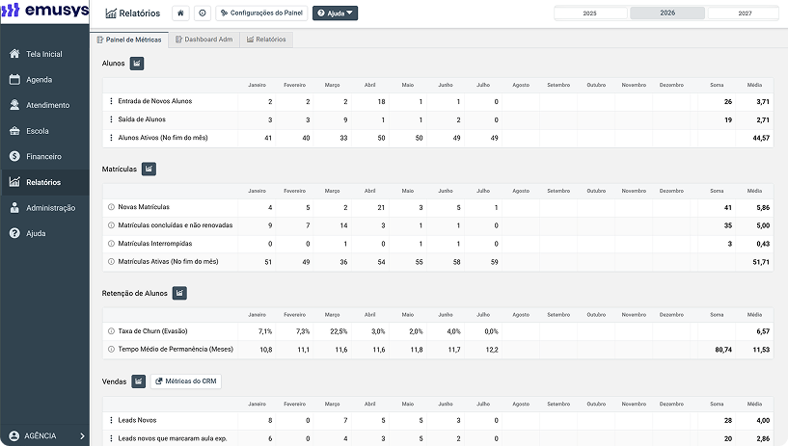The width and height of the screenshot is (788, 446).
Task: Click the Retenção de Alunos heading
Action: 135,293
